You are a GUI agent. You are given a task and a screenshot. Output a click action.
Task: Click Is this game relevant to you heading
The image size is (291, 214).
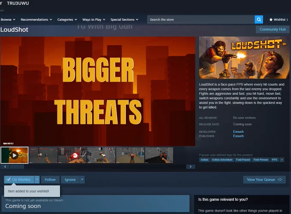pos(223,199)
